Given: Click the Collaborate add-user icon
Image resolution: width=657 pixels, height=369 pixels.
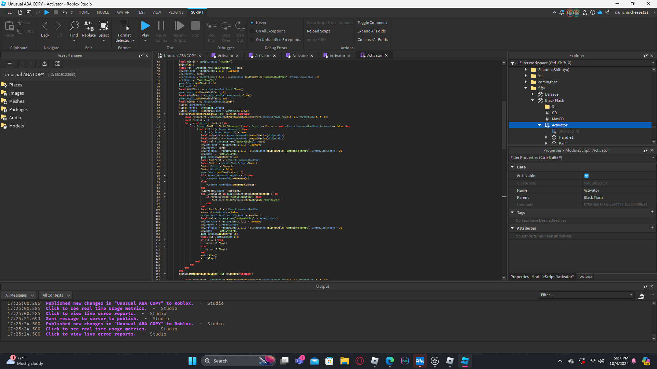Looking at the screenshot, I should (585, 13).
